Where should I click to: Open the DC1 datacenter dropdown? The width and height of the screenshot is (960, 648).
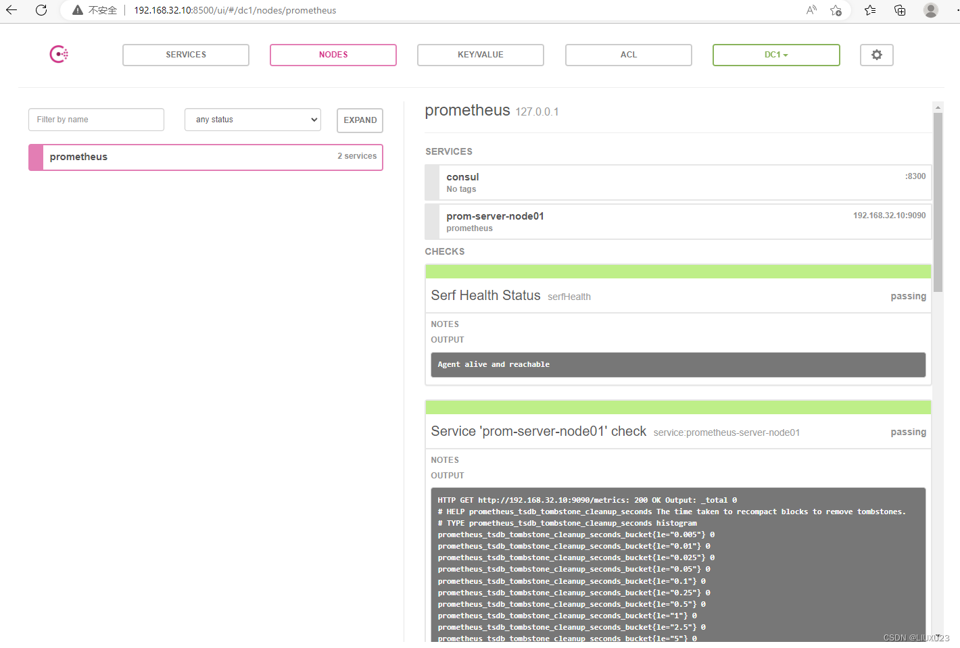[x=776, y=55]
